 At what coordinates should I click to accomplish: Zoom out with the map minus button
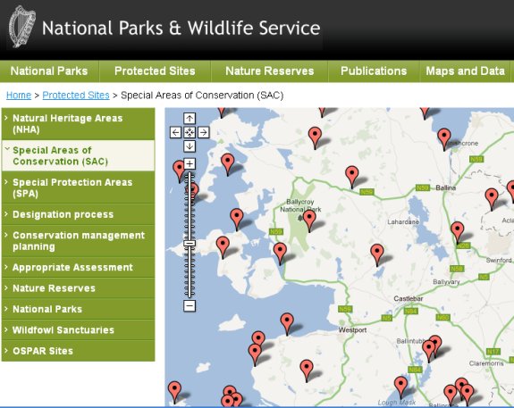point(190,306)
